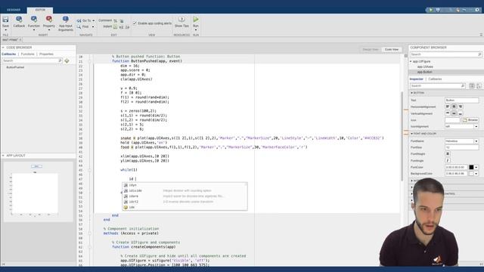Set vertical alignment to bottom
Image resolution: width=484 pixels, height=272 pixels.
[x=461, y=113]
